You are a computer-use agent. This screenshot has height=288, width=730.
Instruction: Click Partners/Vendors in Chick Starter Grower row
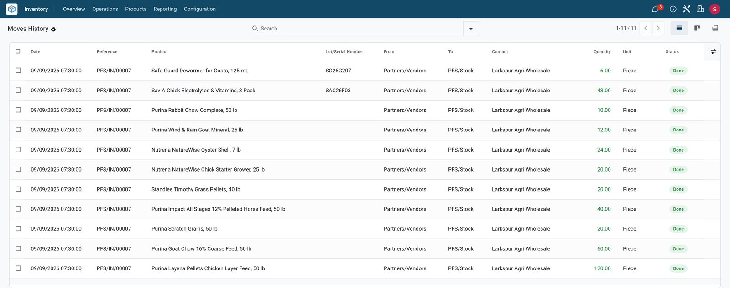[x=405, y=170]
